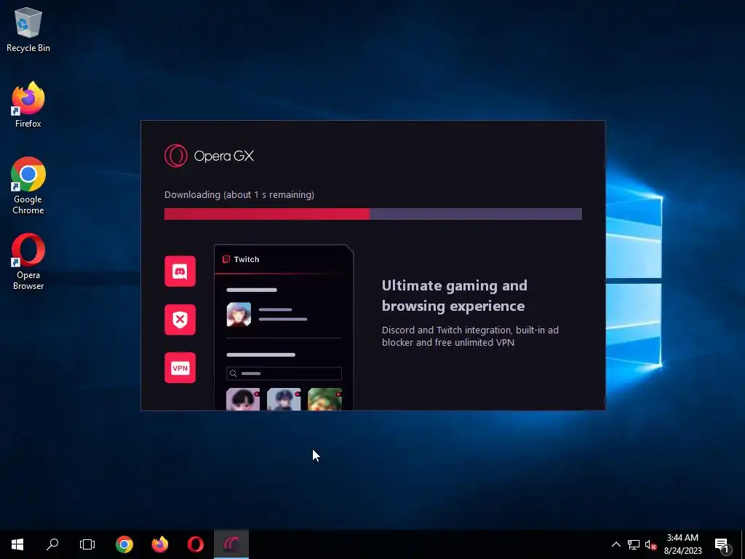Launch Opera from the taskbar
The image size is (745, 559).
point(195,544)
